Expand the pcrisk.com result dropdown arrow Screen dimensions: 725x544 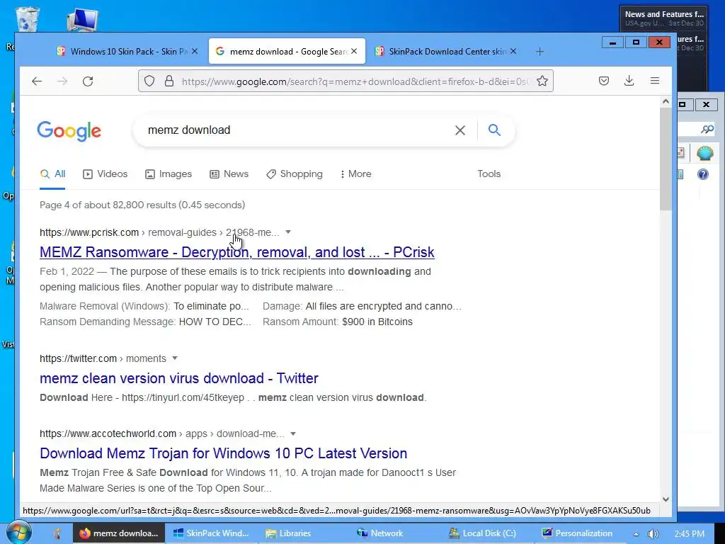point(288,232)
